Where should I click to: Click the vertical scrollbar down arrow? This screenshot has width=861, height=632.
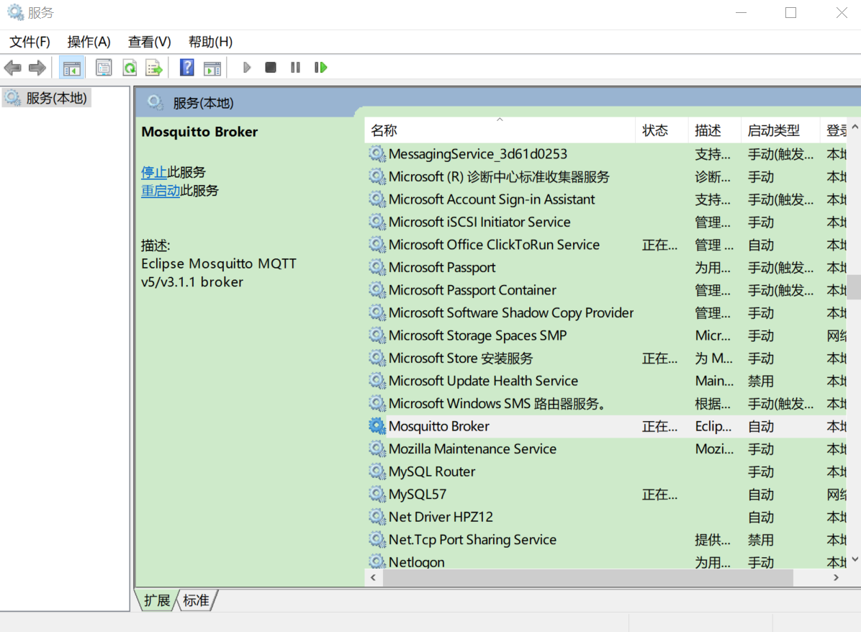tap(855, 559)
